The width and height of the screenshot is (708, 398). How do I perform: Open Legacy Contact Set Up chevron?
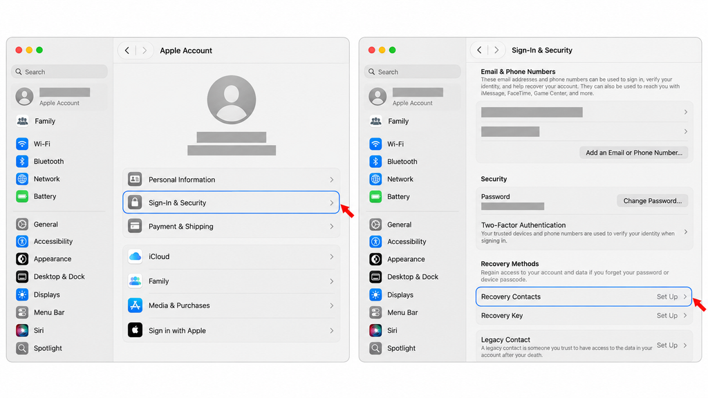(x=685, y=345)
